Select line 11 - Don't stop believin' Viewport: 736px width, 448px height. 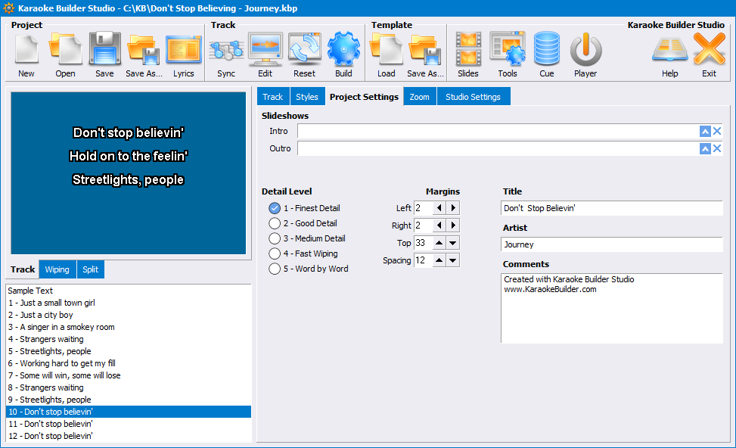129,424
